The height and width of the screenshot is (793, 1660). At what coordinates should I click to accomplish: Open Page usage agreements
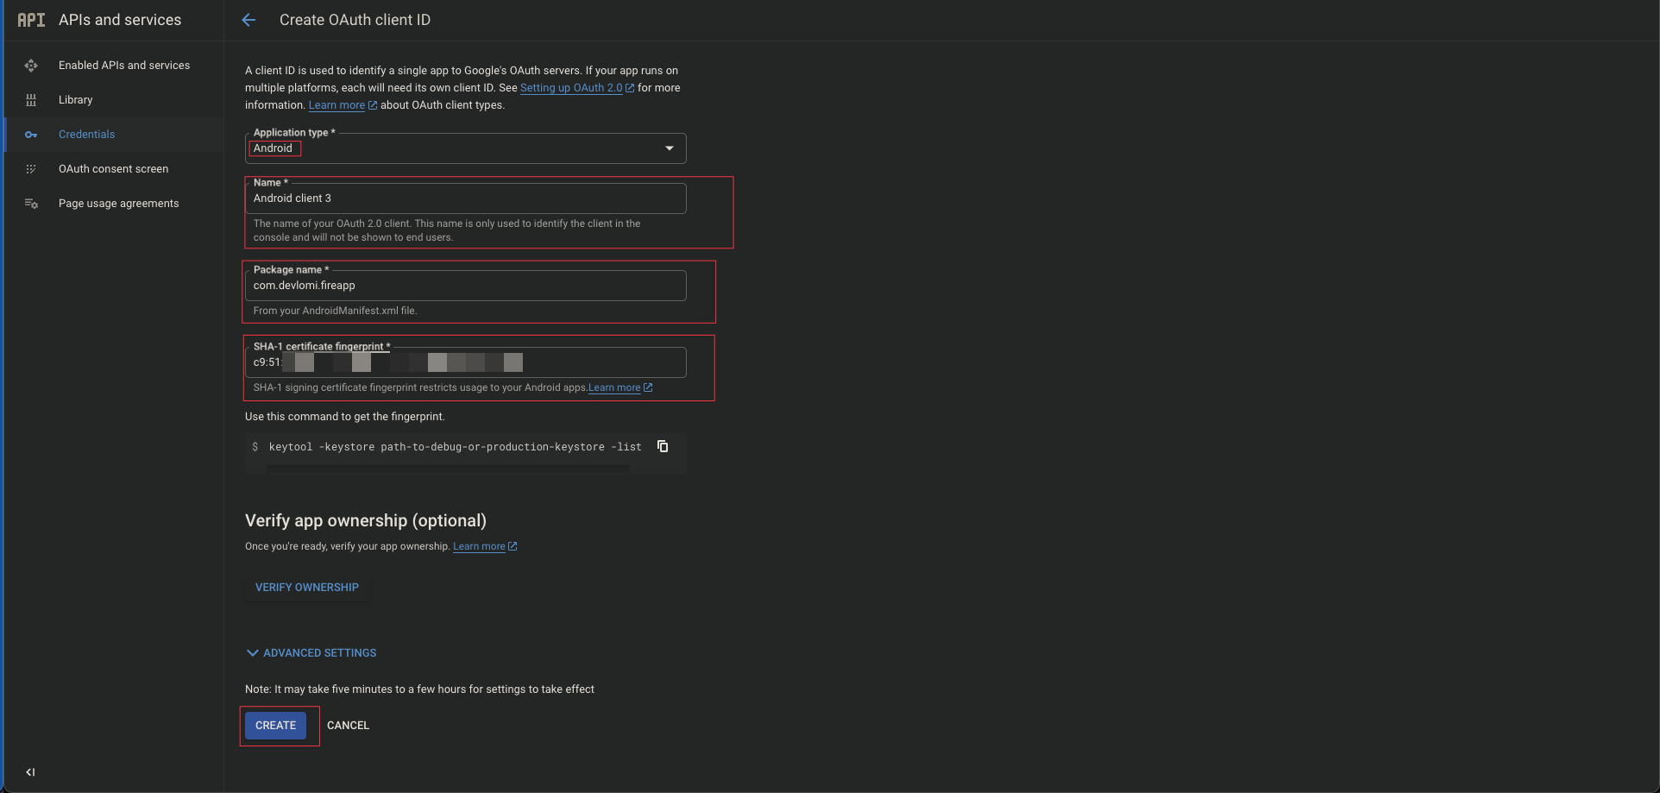[x=118, y=204]
